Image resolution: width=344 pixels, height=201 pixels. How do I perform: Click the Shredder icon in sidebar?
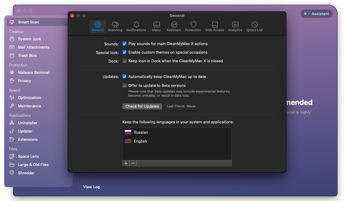tap(12, 173)
